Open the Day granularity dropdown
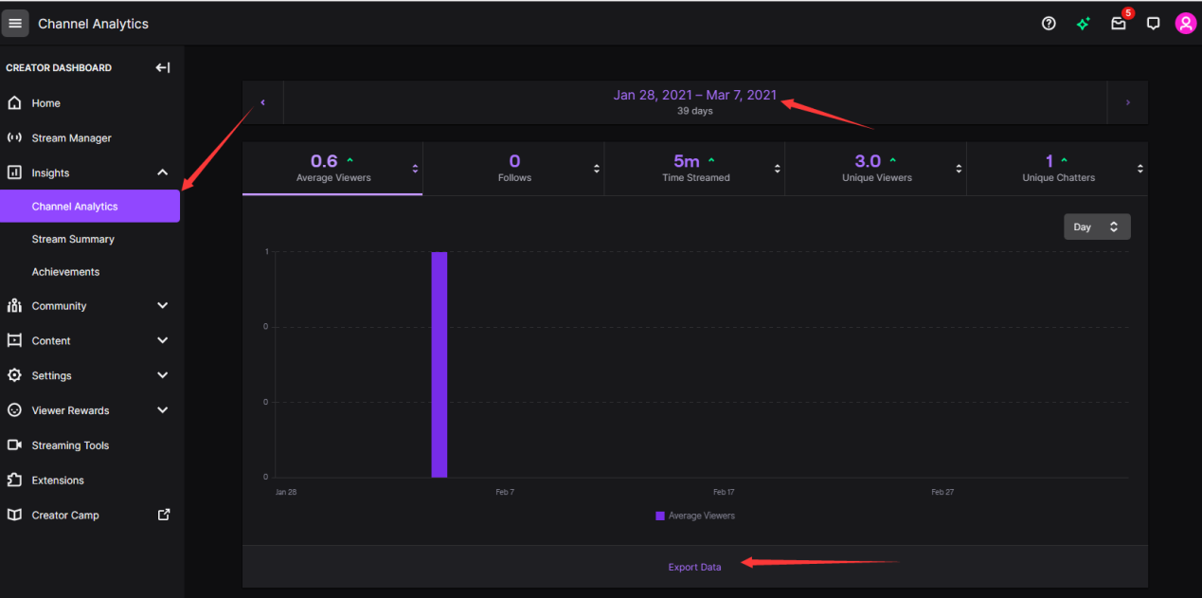 pyautogui.click(x=1097, y=227)
